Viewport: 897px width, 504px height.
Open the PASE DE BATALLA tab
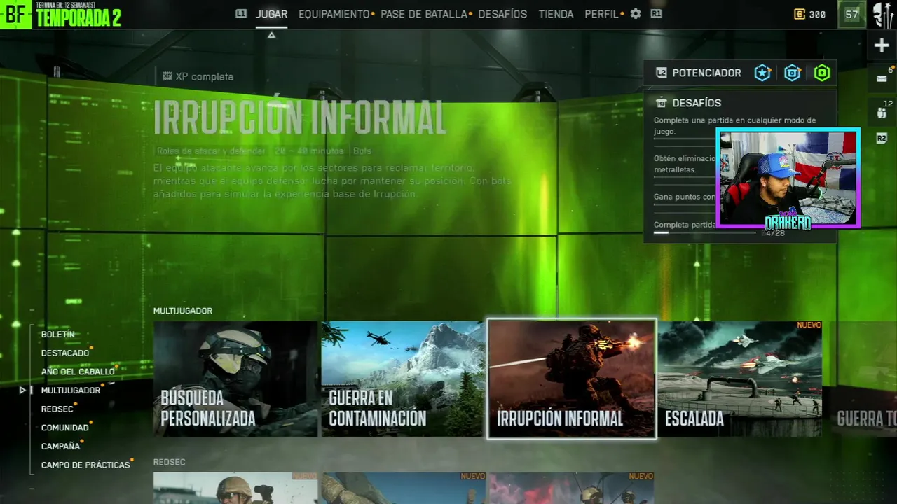[x=424, y=14]
